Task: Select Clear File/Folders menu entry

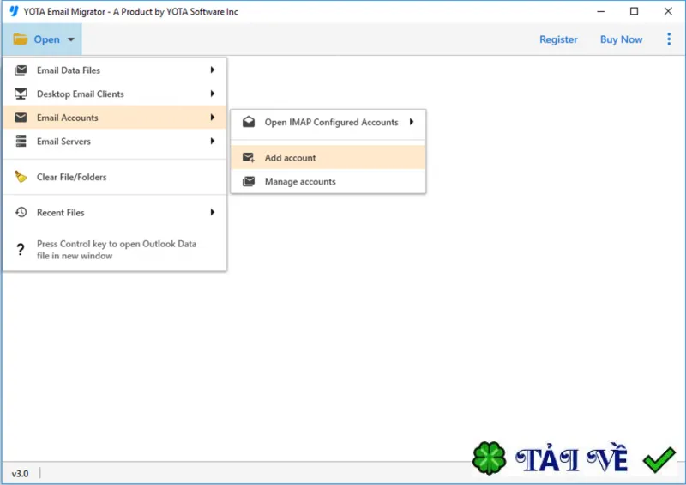Action: 115,177
